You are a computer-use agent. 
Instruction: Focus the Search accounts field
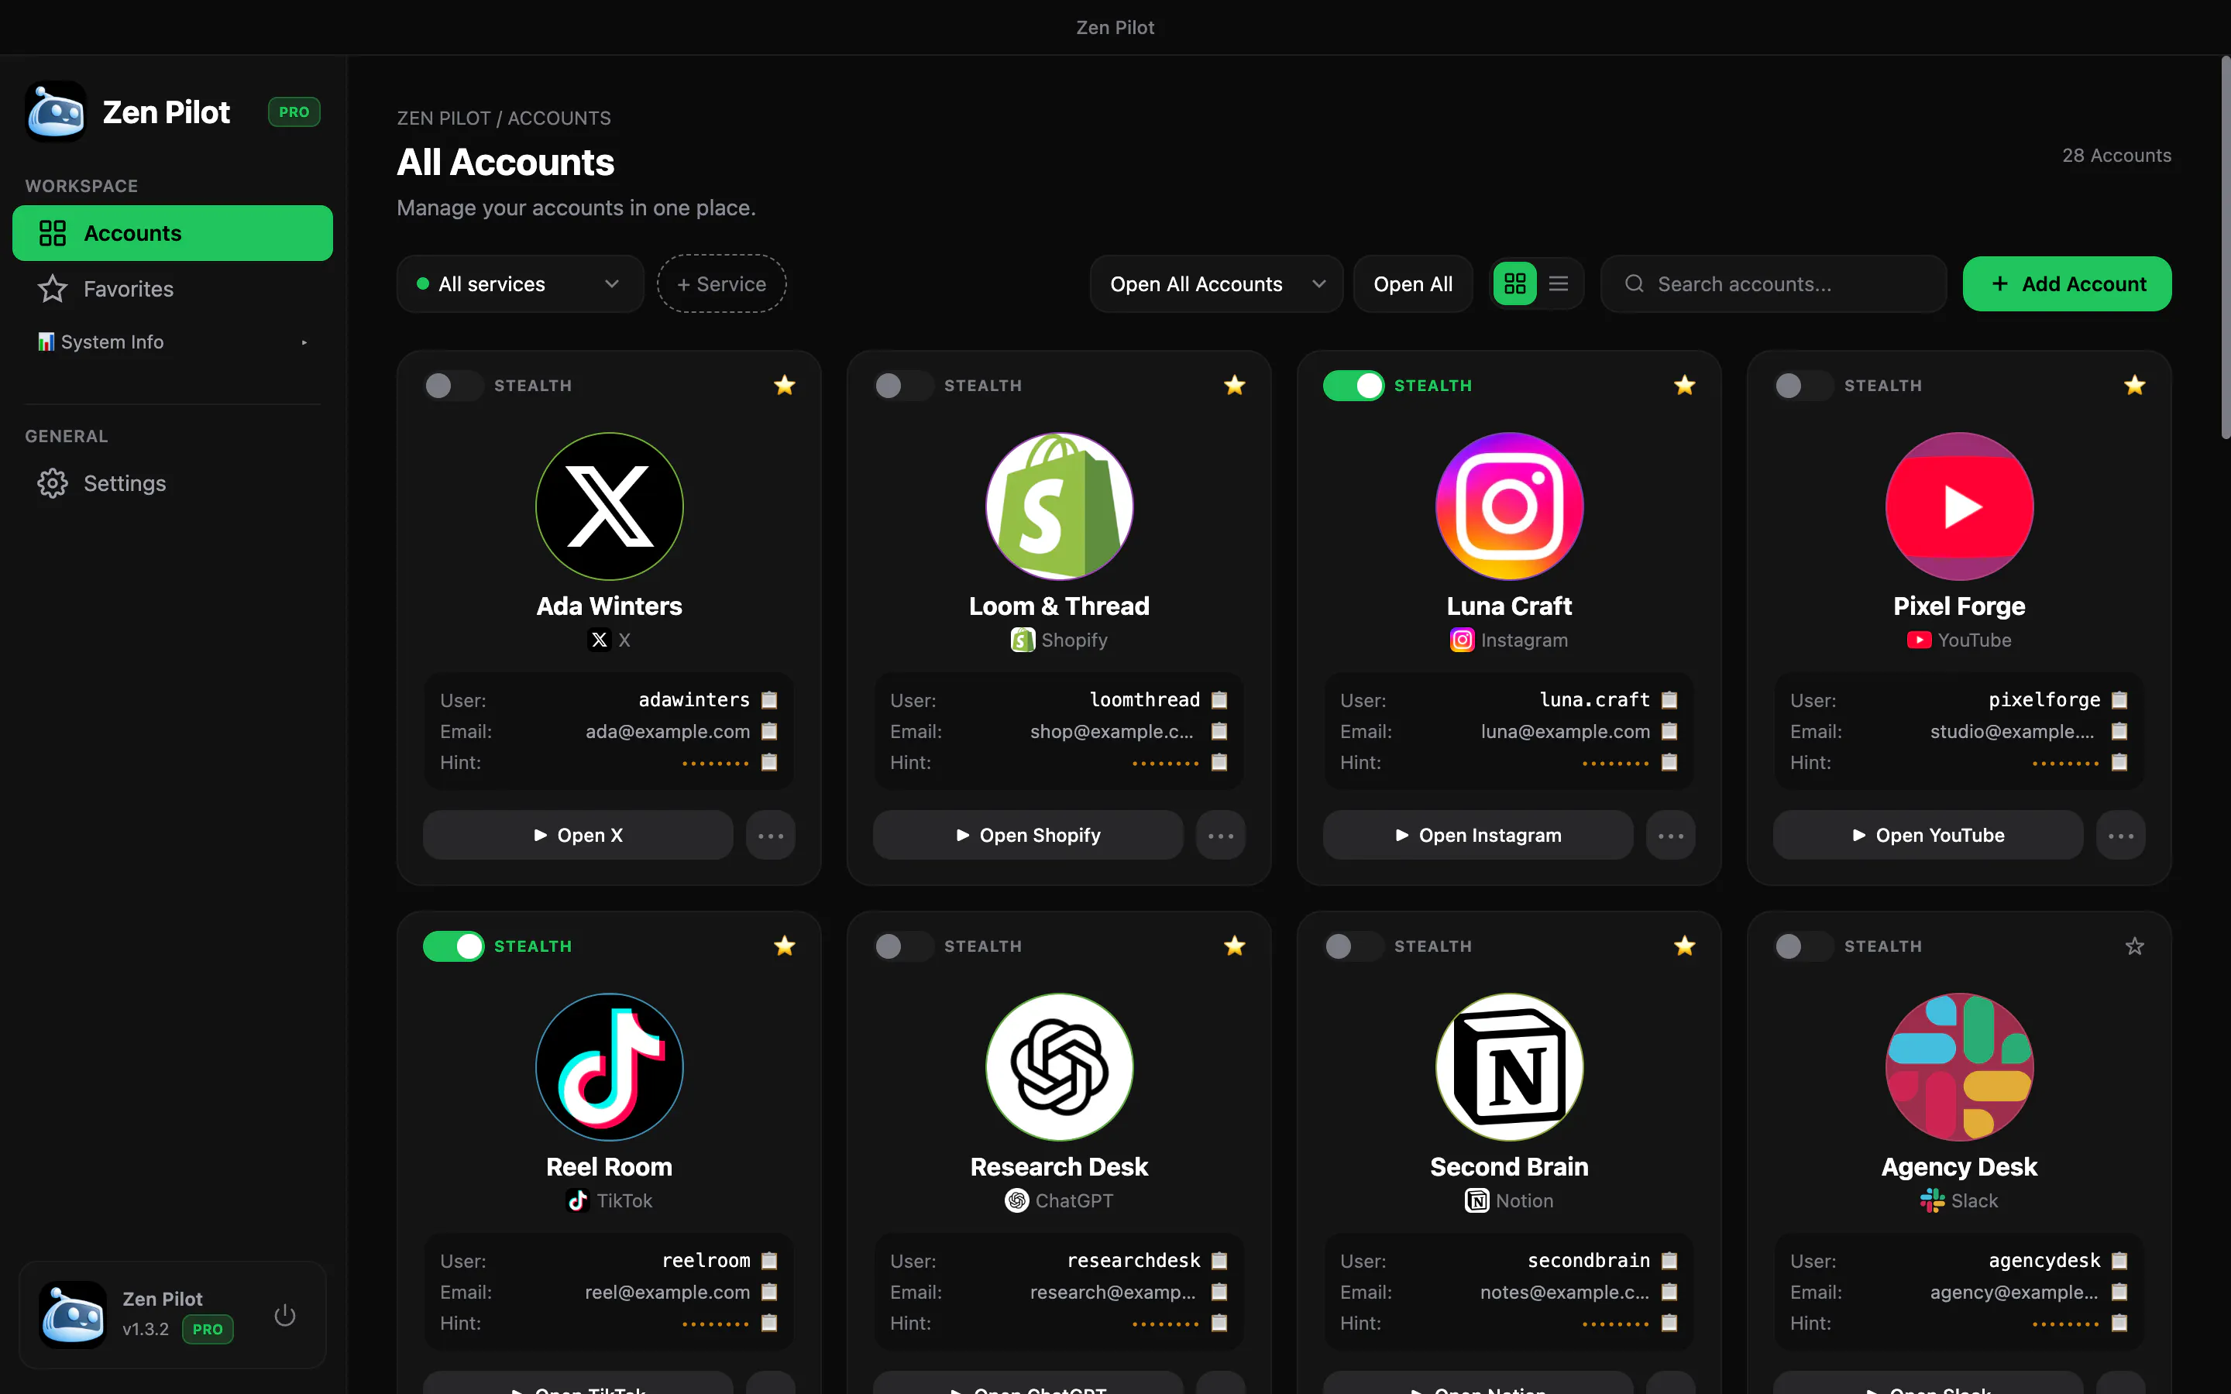click(x=1774, y=284)
